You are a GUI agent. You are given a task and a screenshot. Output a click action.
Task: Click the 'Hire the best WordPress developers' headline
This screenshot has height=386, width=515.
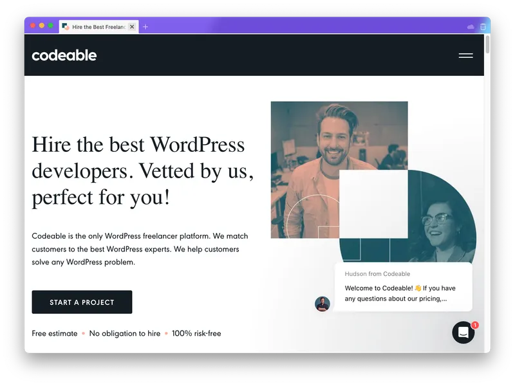click(138, 170)
